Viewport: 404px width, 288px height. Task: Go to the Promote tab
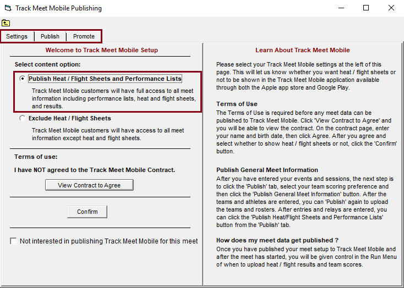[84, 36]
